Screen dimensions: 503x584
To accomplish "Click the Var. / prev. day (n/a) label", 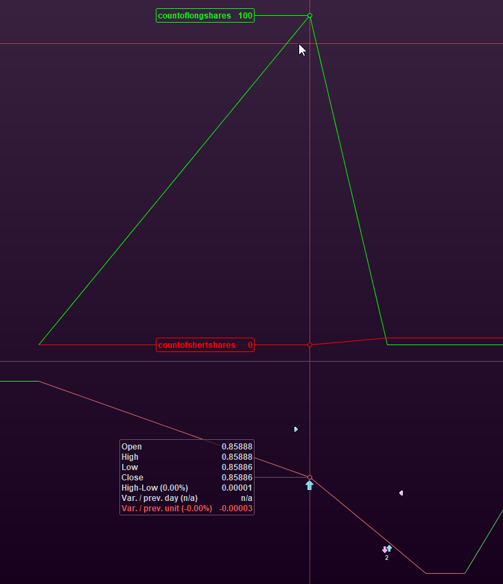I will (x=159, y=498).
